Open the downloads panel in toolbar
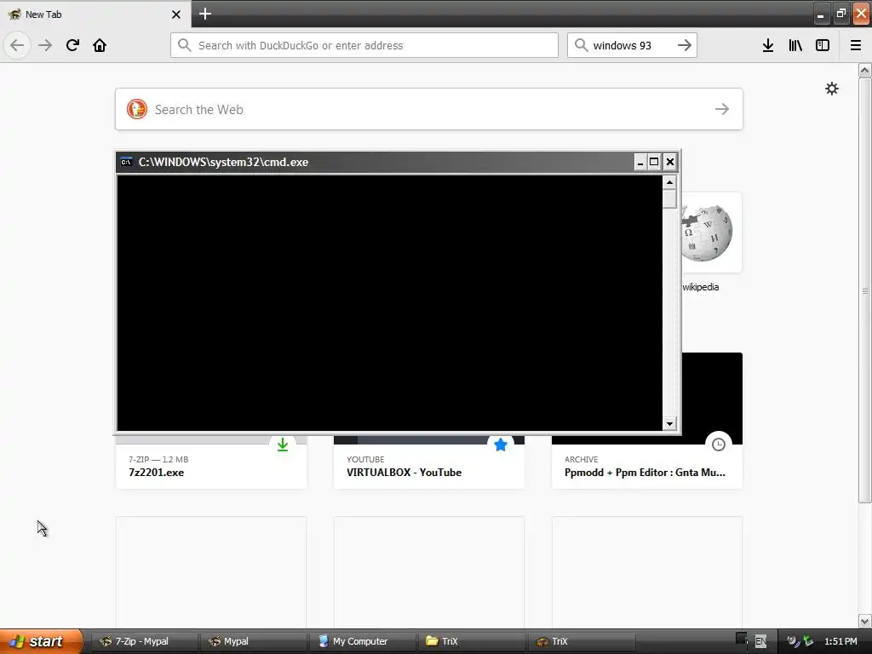The image size is (872, 654). (x=768, y=45)
